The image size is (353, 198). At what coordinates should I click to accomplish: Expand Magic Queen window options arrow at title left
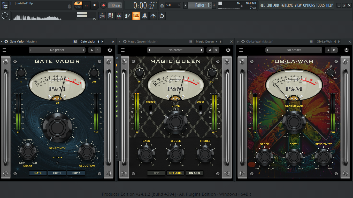pos(120,42)
